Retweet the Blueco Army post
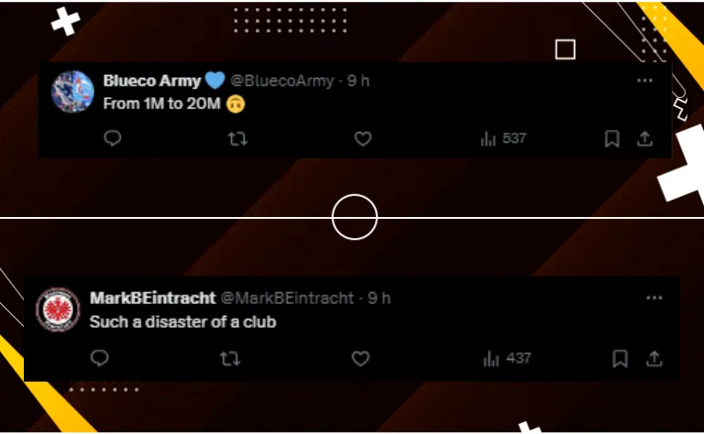 pyautogui.click(x=237, y=138)
